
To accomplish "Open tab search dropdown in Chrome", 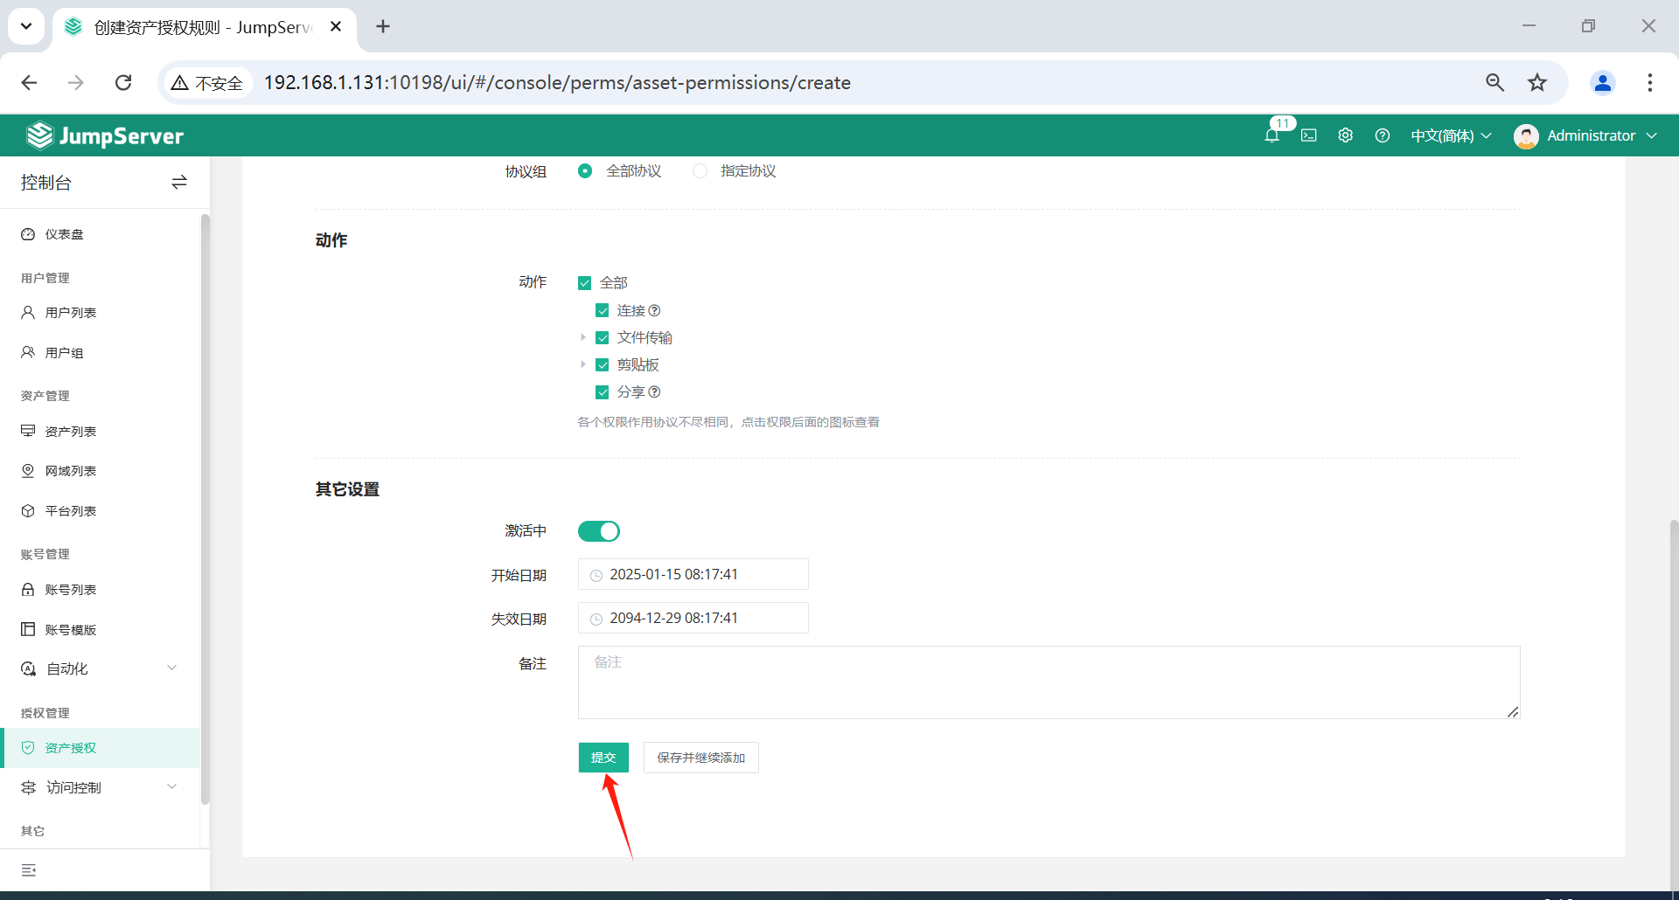I will coord(26,26).
